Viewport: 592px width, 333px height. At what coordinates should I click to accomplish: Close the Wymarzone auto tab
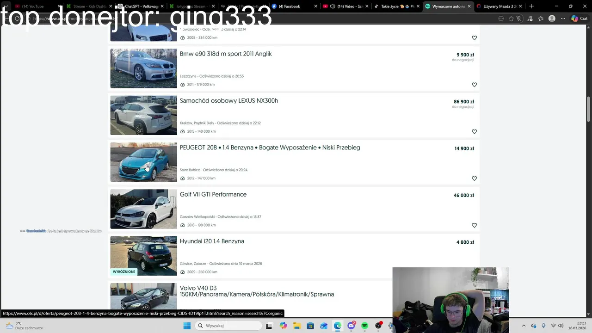[469, 6]
